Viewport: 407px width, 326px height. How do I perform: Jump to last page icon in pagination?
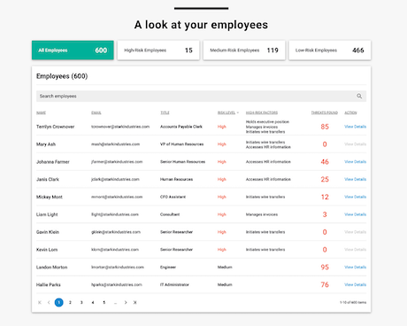134,302
